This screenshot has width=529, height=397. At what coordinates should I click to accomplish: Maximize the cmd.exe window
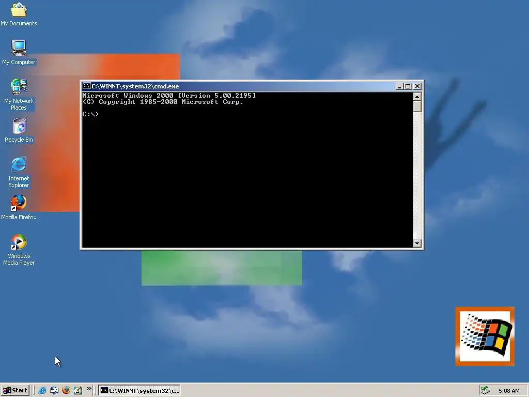click(x=408, y=86)
